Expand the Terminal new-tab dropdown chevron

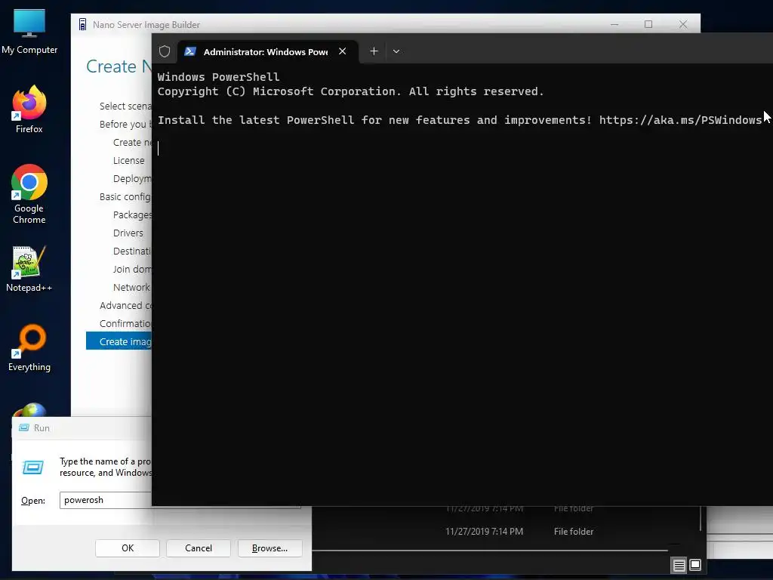click(x=396, y=51)
